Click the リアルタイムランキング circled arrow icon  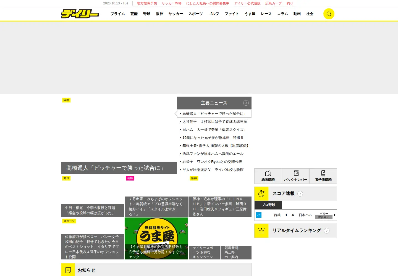pyautogui.click(x=327, y=231)
